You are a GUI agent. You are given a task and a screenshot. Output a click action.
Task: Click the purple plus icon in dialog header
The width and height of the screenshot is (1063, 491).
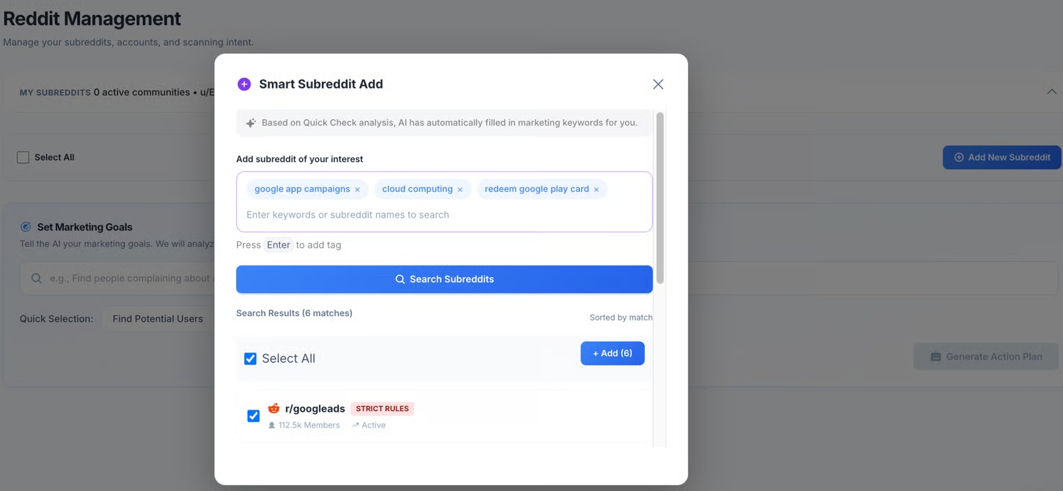coord(244,84)
